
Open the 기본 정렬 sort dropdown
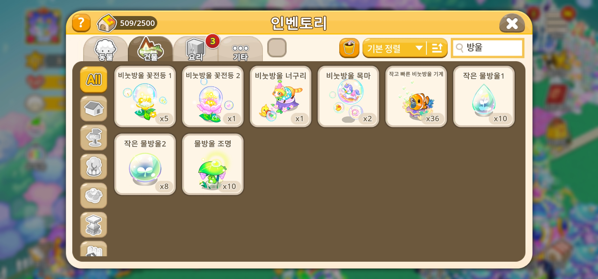[x=394, y=48]
